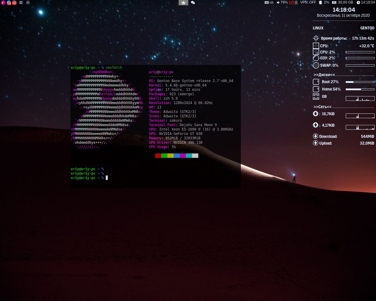Screen dimensions: 376x301
Task: Click the CPU temperature icon
Action: tap(316, 46)
